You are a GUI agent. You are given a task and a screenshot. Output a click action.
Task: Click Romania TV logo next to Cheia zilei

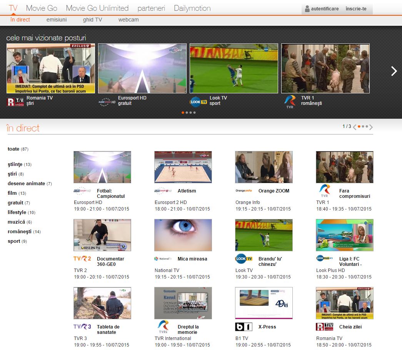click(325, 327)
